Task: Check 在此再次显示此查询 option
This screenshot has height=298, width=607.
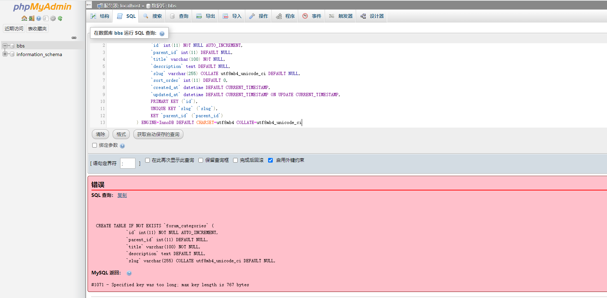Action: point(147,160)
